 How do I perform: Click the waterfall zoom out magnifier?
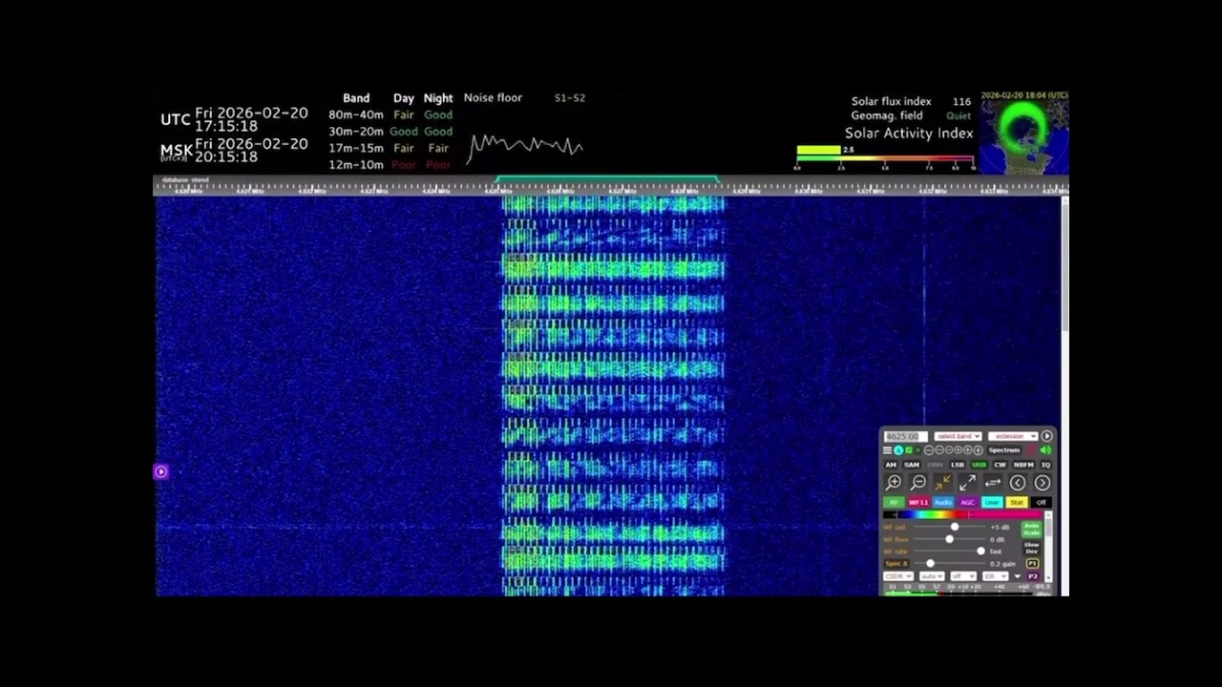[918, 483]
